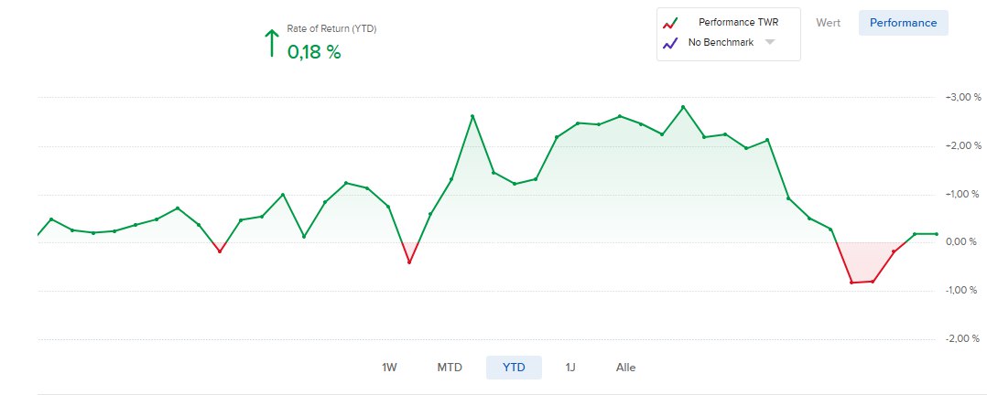Show the 1J one-year range
Image resolution: width=987 pixels, height=395 pixels.
tap(570, 368)
